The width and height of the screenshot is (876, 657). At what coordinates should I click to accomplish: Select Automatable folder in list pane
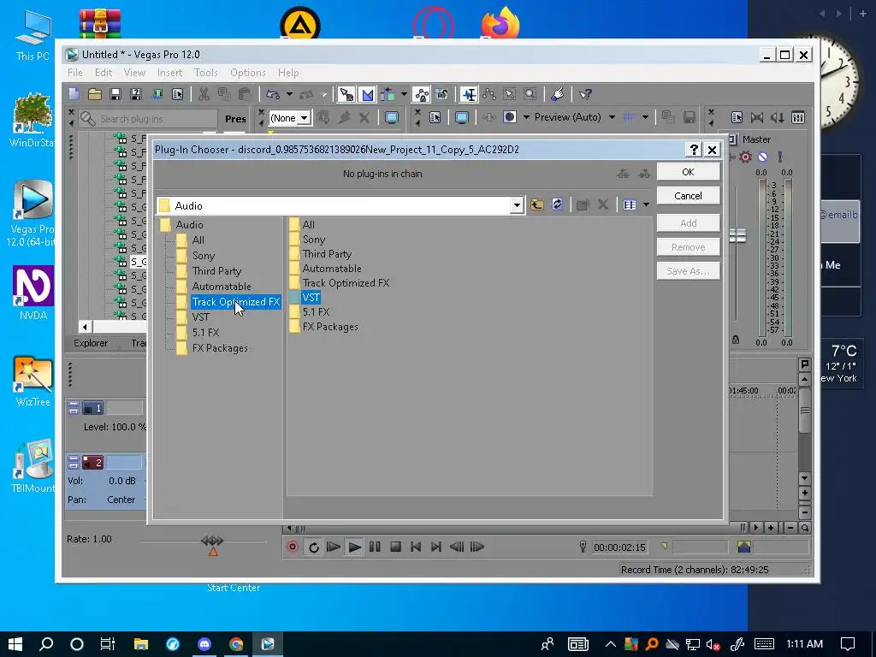tap(332, 269)
